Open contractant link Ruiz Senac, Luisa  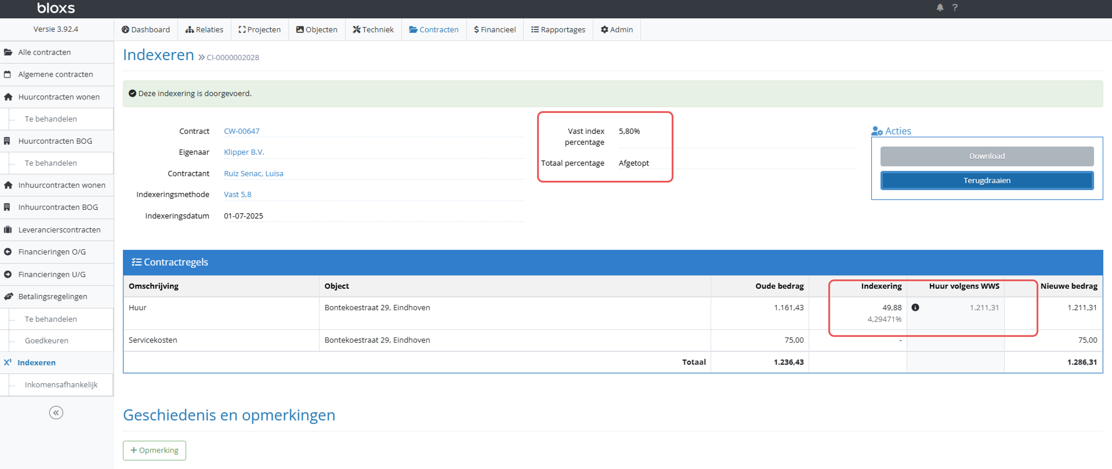point(253,173)
